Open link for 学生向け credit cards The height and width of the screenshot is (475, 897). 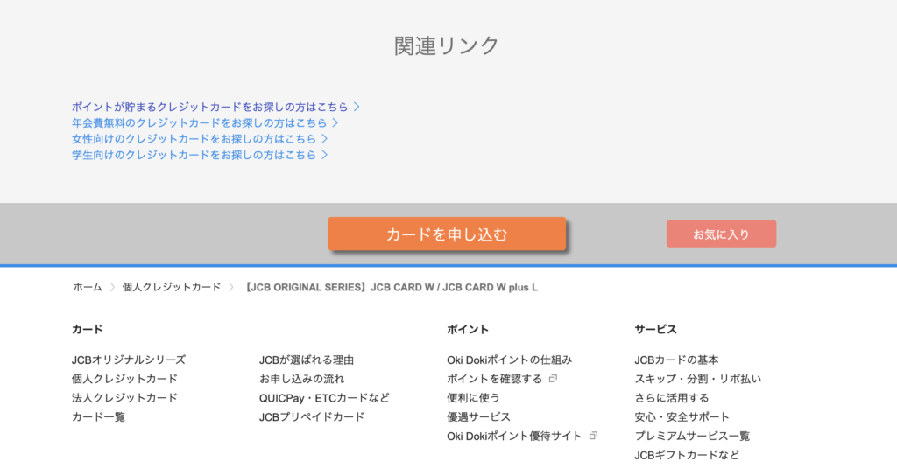pyautogui.click(x=200, y=155)
